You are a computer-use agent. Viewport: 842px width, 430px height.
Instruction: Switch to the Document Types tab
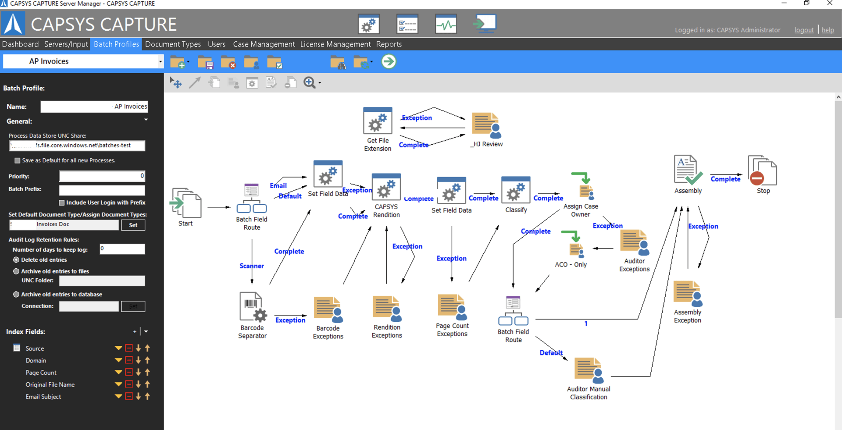pos(173,44)
